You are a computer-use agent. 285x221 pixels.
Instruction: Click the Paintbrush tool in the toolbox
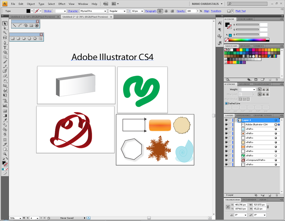[5, 62]
